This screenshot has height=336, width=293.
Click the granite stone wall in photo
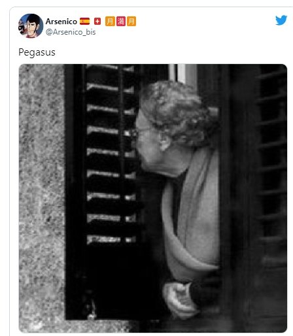pyautogui.click(x=41, y=196)
